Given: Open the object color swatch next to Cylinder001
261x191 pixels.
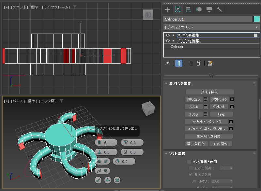Looking at the screenshot, I should click(257, 19).
